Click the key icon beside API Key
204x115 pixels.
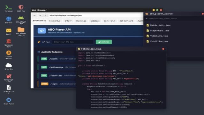coord(39,42)
